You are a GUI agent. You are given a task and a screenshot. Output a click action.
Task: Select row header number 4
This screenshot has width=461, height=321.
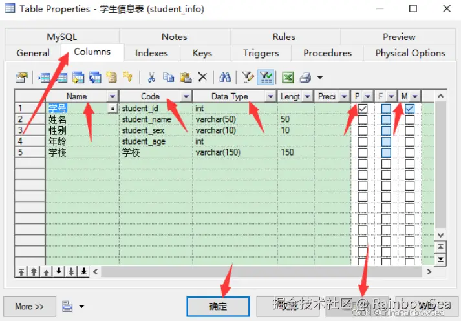point(30,141)
